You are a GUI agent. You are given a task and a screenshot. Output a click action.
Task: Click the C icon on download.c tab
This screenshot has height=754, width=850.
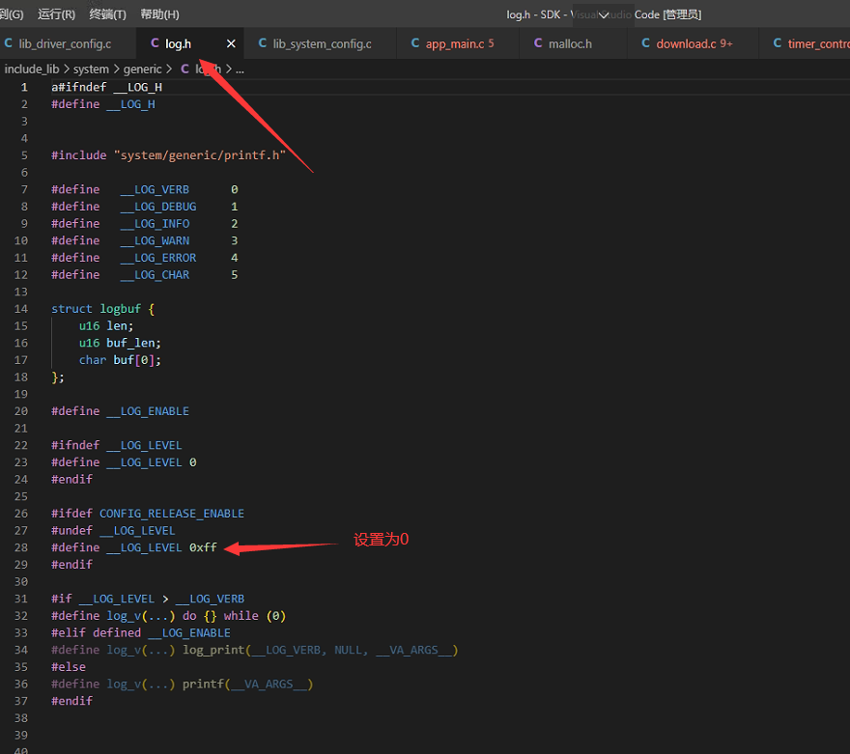(645, 43)
